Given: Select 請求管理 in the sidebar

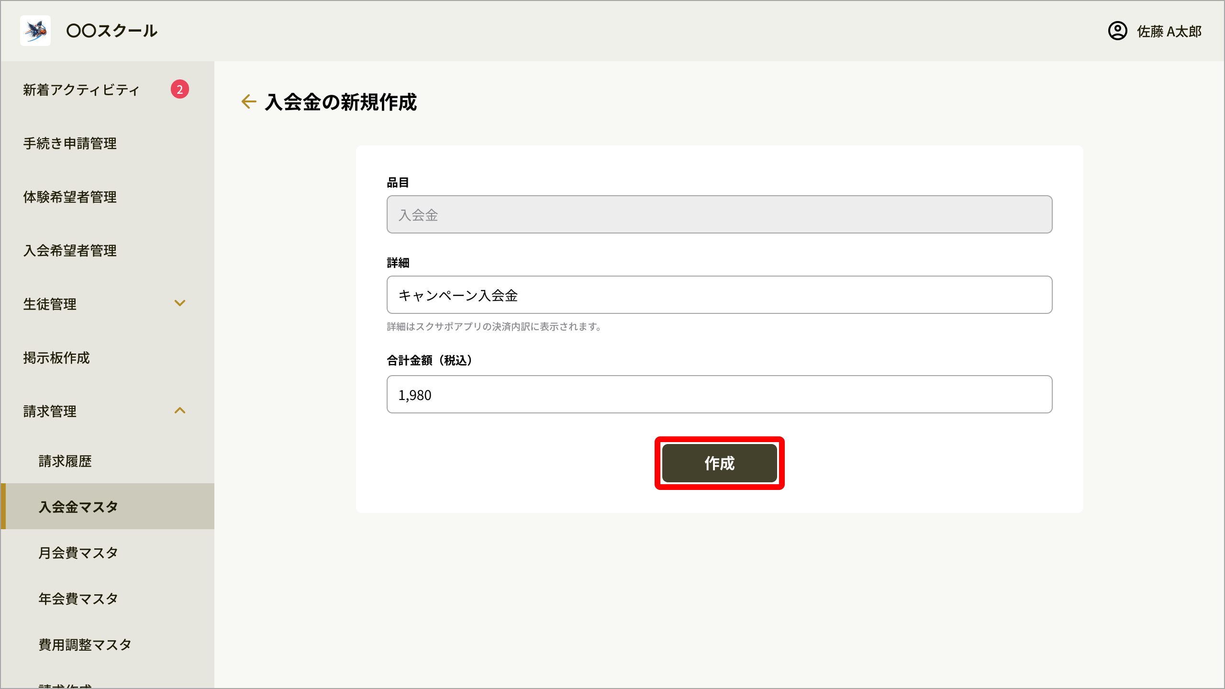Looking at the screenshot, I should coord(50,411).
